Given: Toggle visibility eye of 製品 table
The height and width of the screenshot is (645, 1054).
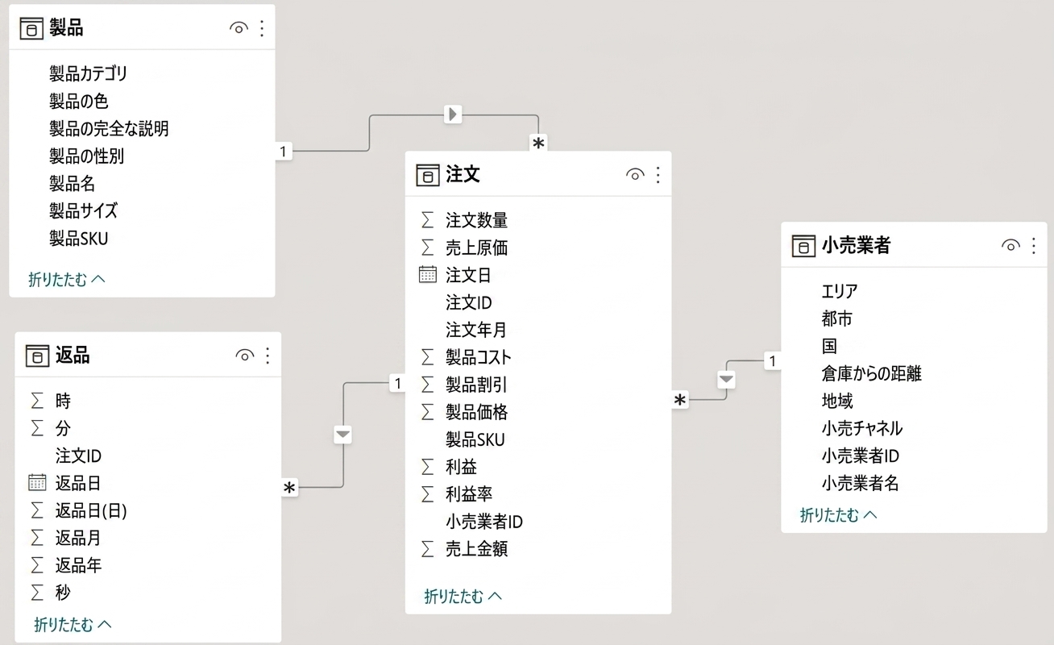Looking at the screenshot, I should click(x=238, y=29).
